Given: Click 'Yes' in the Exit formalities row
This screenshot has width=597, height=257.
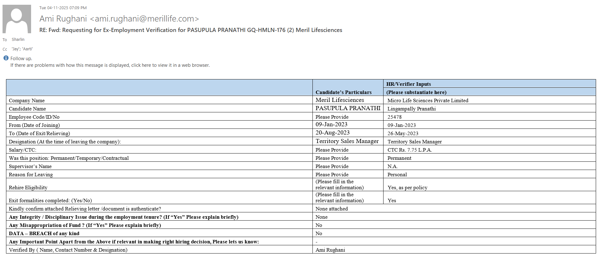Looking at the screenshot, I should [392, 201].
